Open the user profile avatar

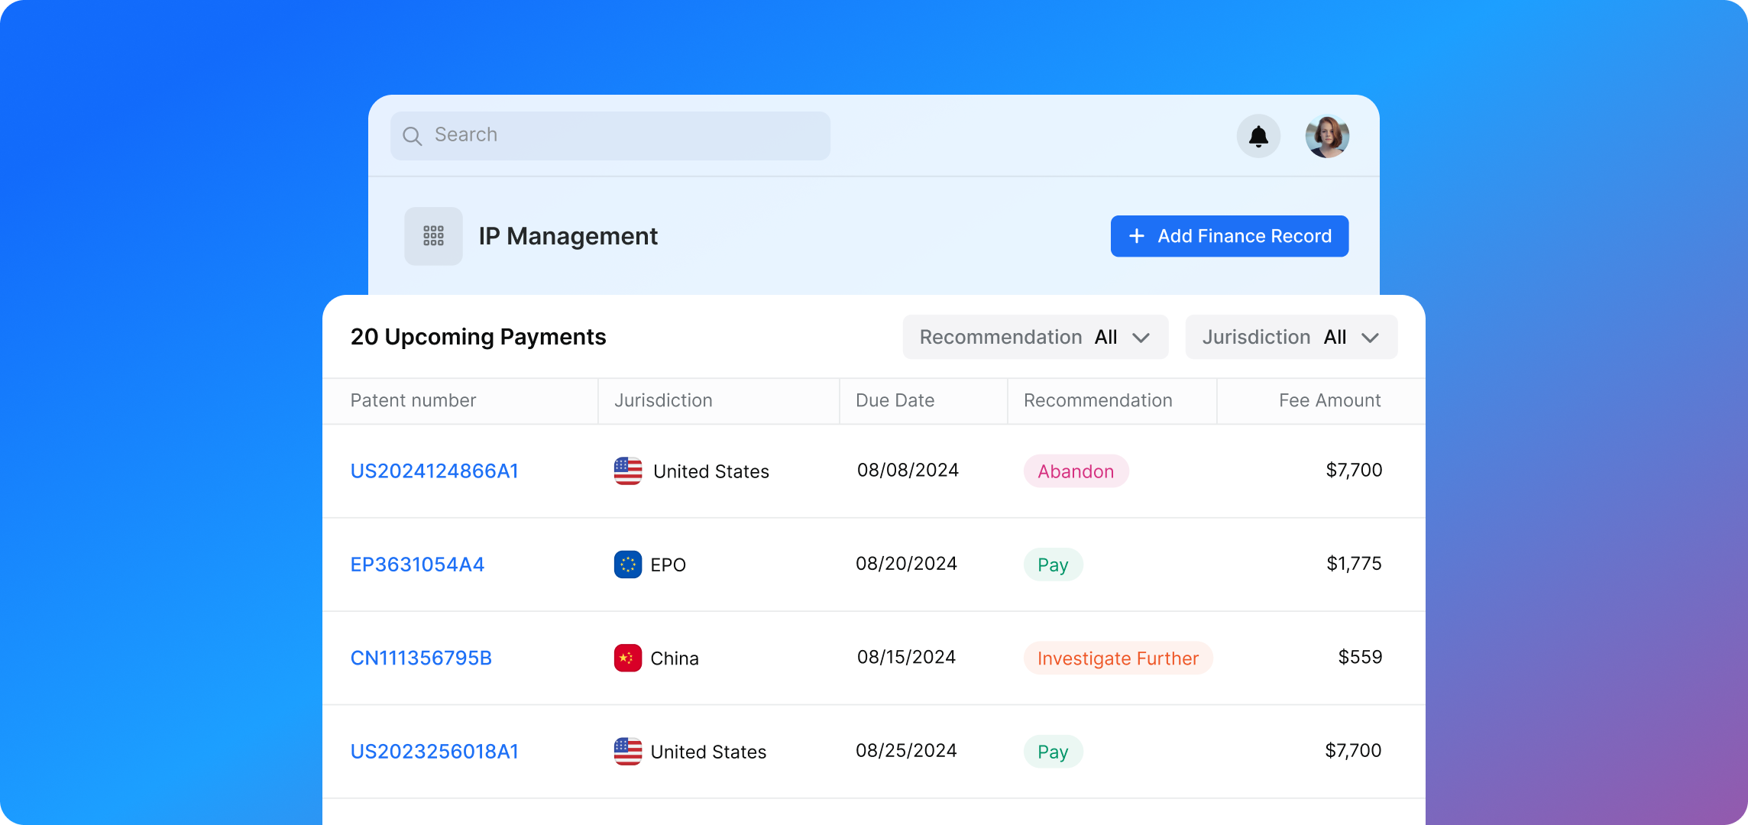[1327, 137]
